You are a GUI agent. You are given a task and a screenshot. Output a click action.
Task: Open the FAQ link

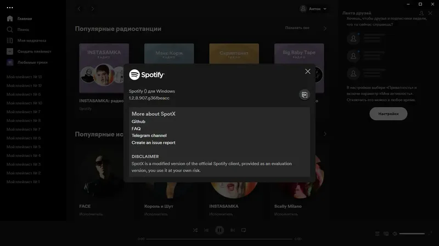tap(136, 128)
